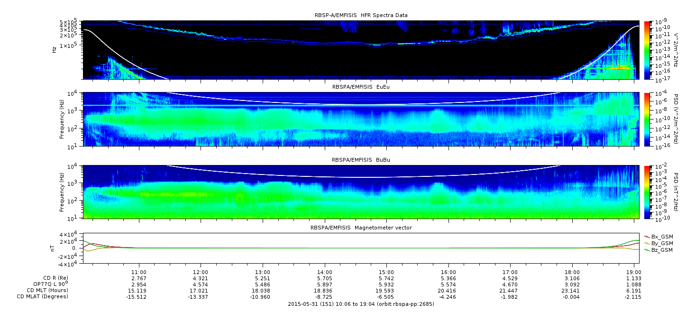Click the 5.742 CD R value under 15:00

point(386,278)
